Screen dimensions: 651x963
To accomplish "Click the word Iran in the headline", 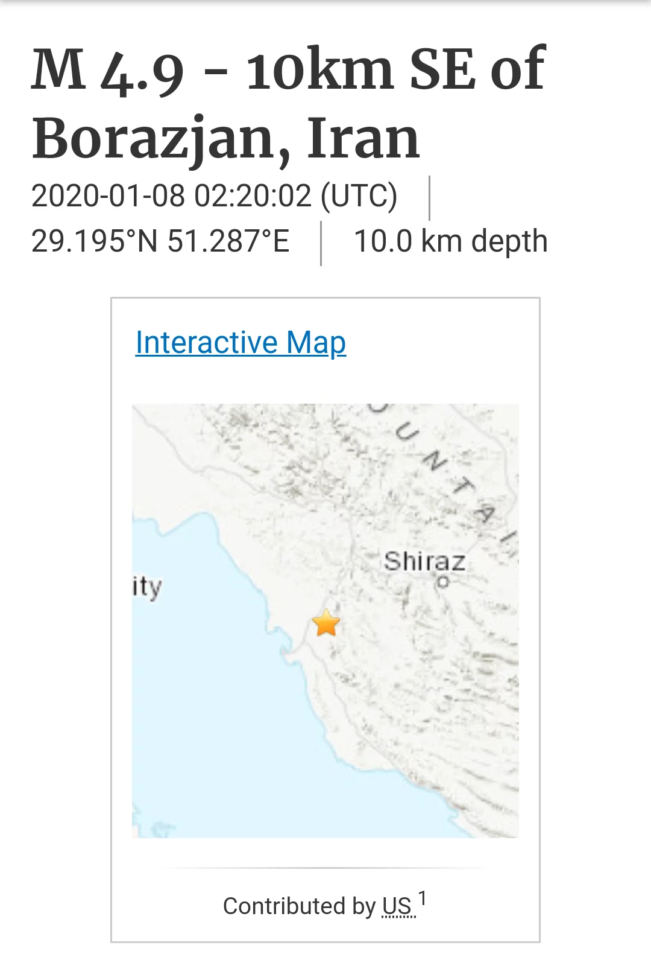I will click(363, 139).
